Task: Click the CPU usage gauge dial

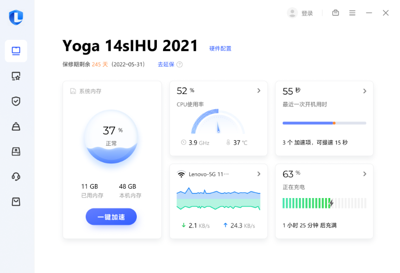Action: point(218,122)
